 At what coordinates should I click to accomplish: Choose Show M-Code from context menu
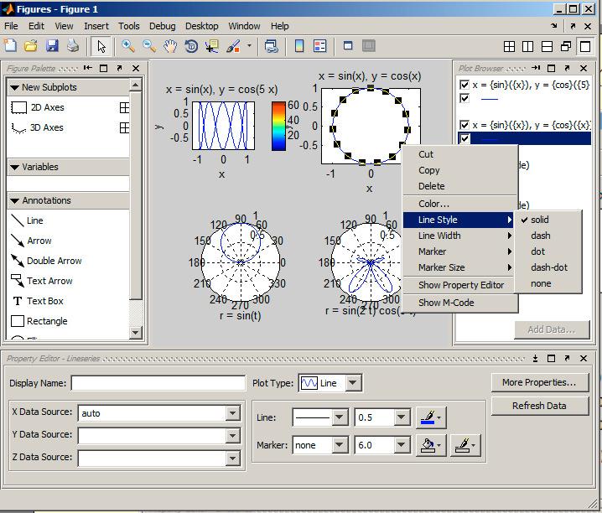pyautogui.click(x=459, y=303)
